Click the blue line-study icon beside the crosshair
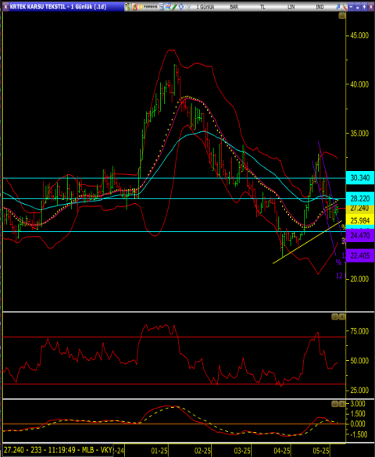Screen dimensions: 375x457 (x=188, y=7)
